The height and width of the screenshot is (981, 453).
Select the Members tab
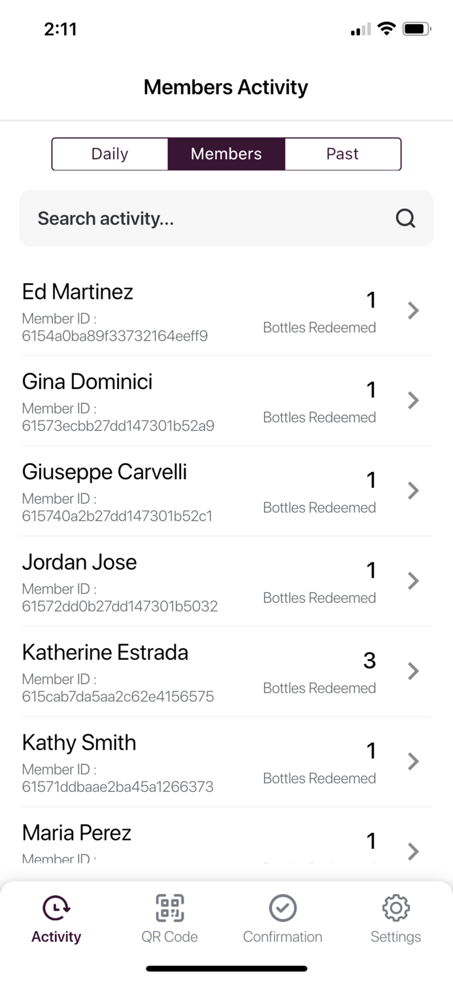(x=226, y=154)
